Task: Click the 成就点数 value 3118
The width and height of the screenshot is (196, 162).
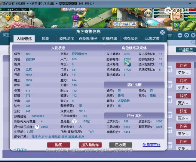Action: tap(82, 111)
